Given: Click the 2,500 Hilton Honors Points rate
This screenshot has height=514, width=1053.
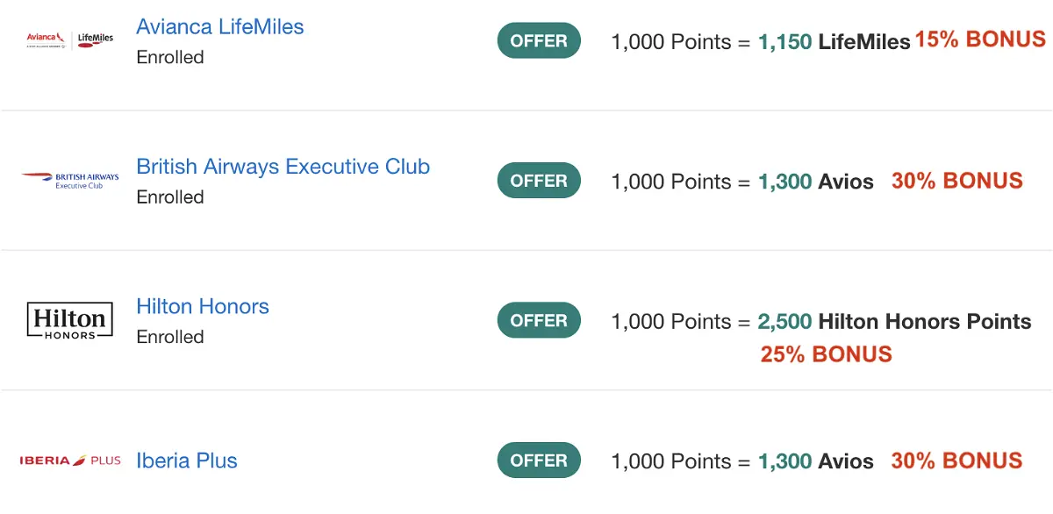Looking at the screenshot, I should click(894, 321).
